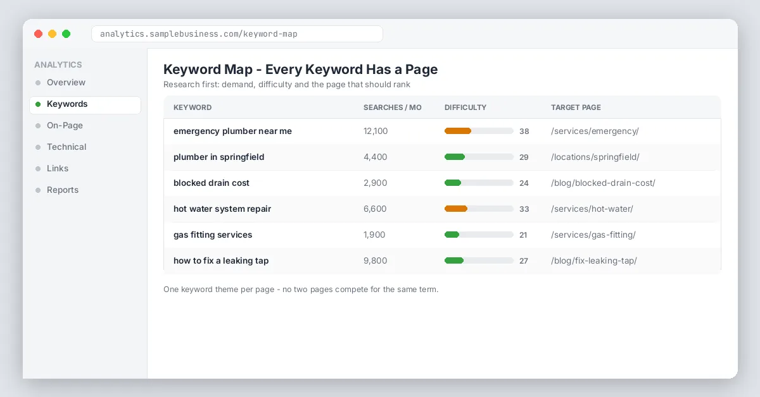Click the difficulty bar scored 24
The image size is (760, 397).
[479, 183]
